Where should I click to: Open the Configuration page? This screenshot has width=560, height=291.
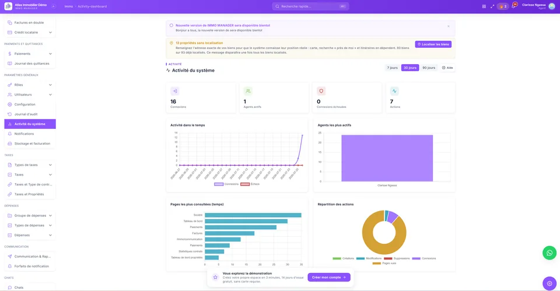click(30, 104)
